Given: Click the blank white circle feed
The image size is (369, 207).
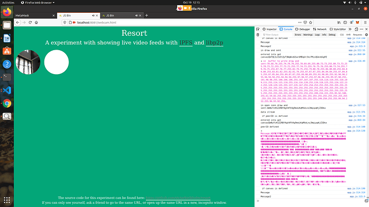Looking at the screenshot, I should coord(57,62).
